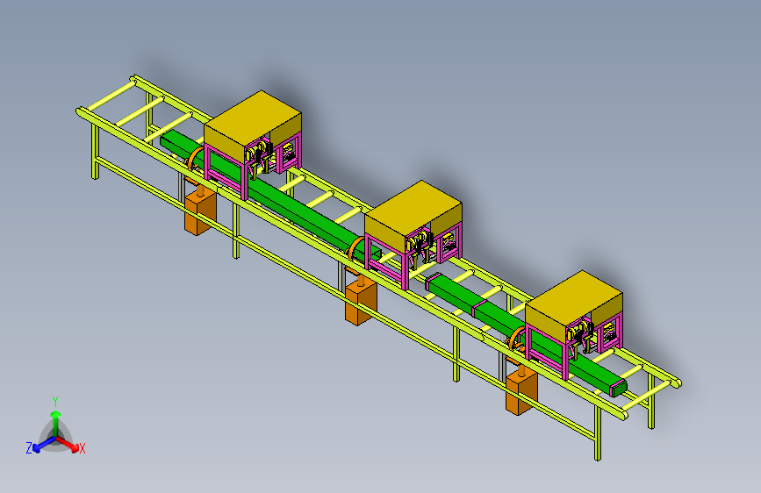Select the yellow housing of the middle station
761x493 pixels.
413,218
